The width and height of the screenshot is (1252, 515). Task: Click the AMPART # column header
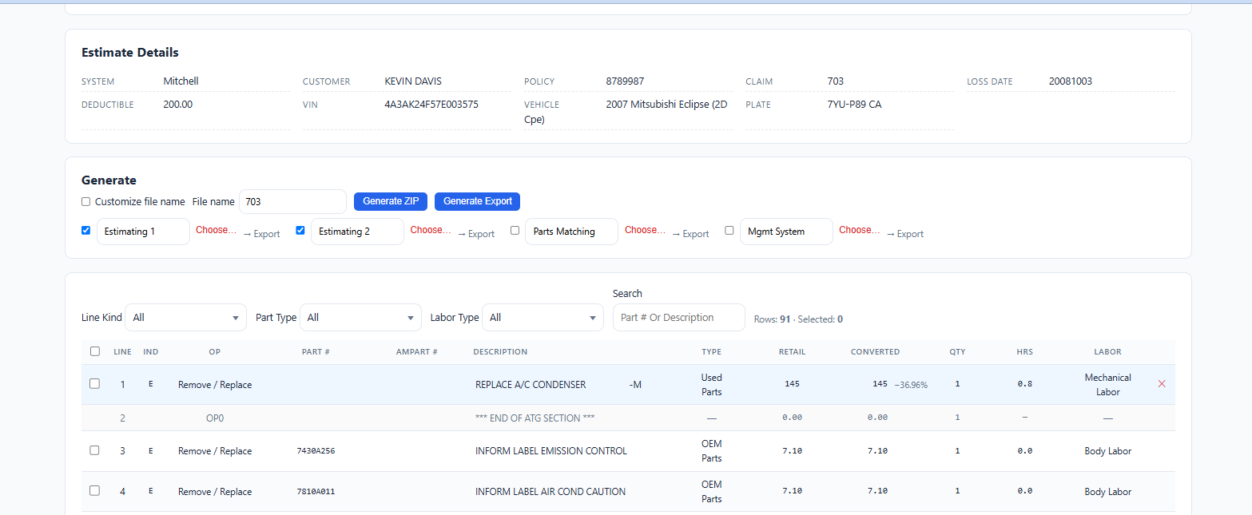point(416,352)
